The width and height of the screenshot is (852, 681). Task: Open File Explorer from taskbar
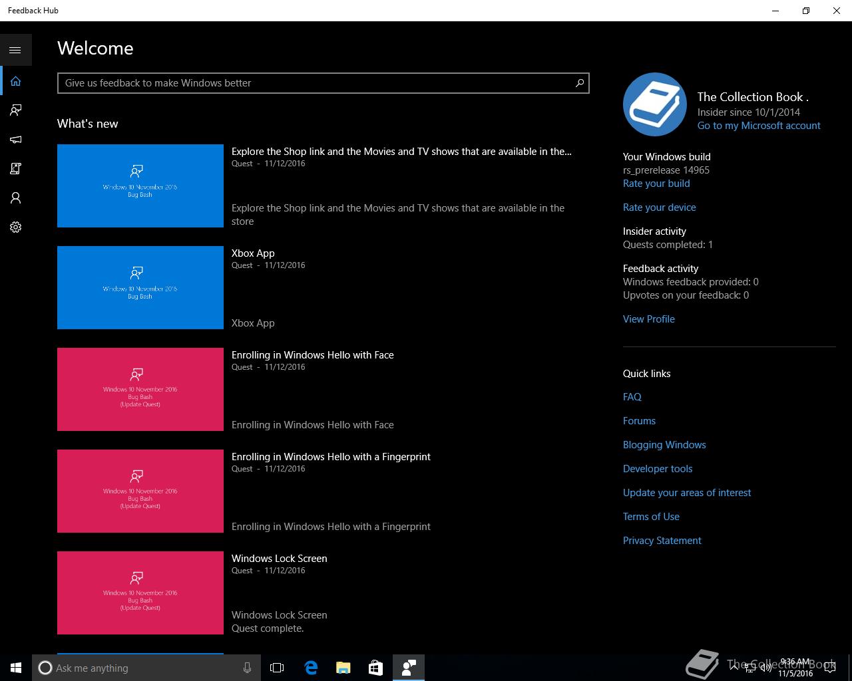click(343, 668)
